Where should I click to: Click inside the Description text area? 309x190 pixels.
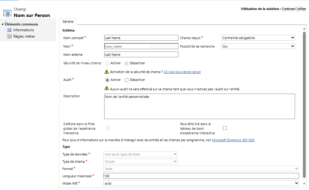coord(199,106)
